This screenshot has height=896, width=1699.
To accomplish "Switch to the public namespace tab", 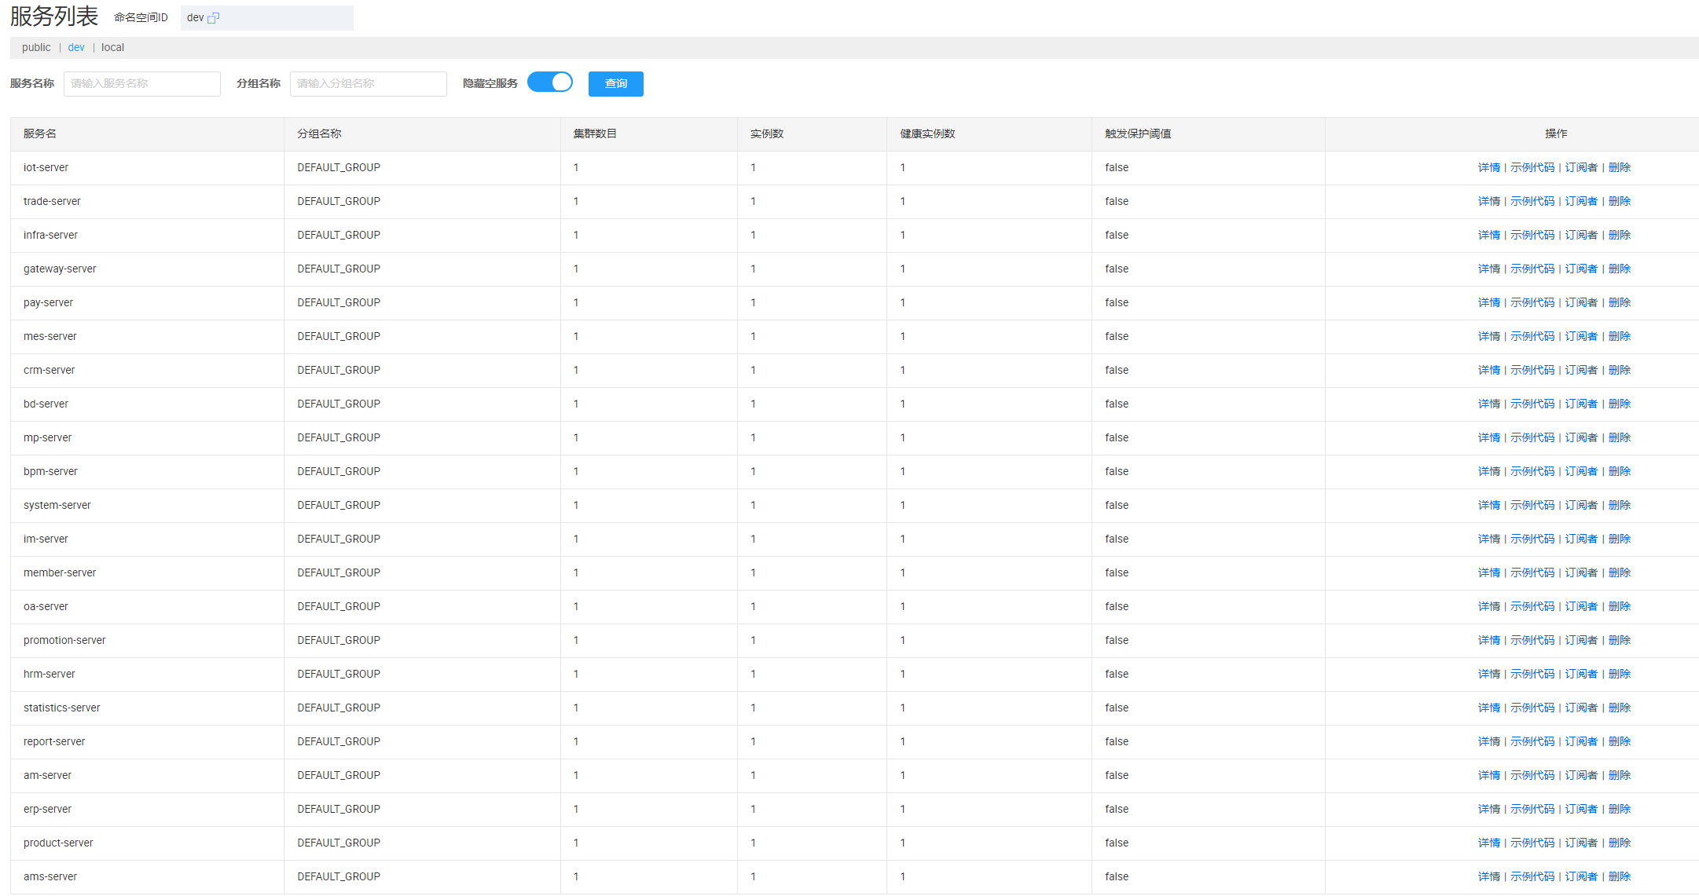I will (x=36, y=48).
